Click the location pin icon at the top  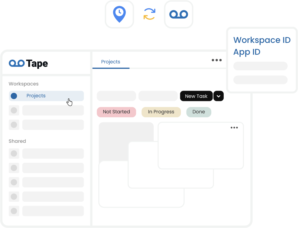click(119, 14)
